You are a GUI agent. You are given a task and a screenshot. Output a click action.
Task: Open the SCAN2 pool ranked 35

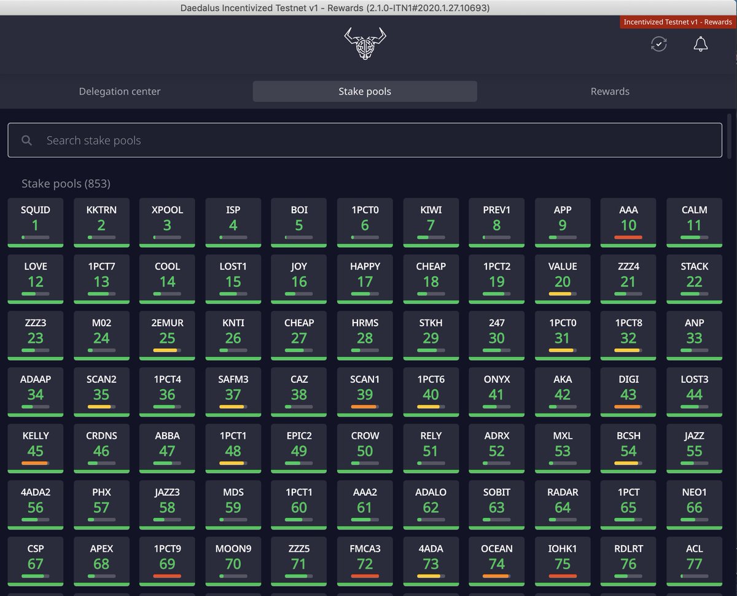pos(101,392)
